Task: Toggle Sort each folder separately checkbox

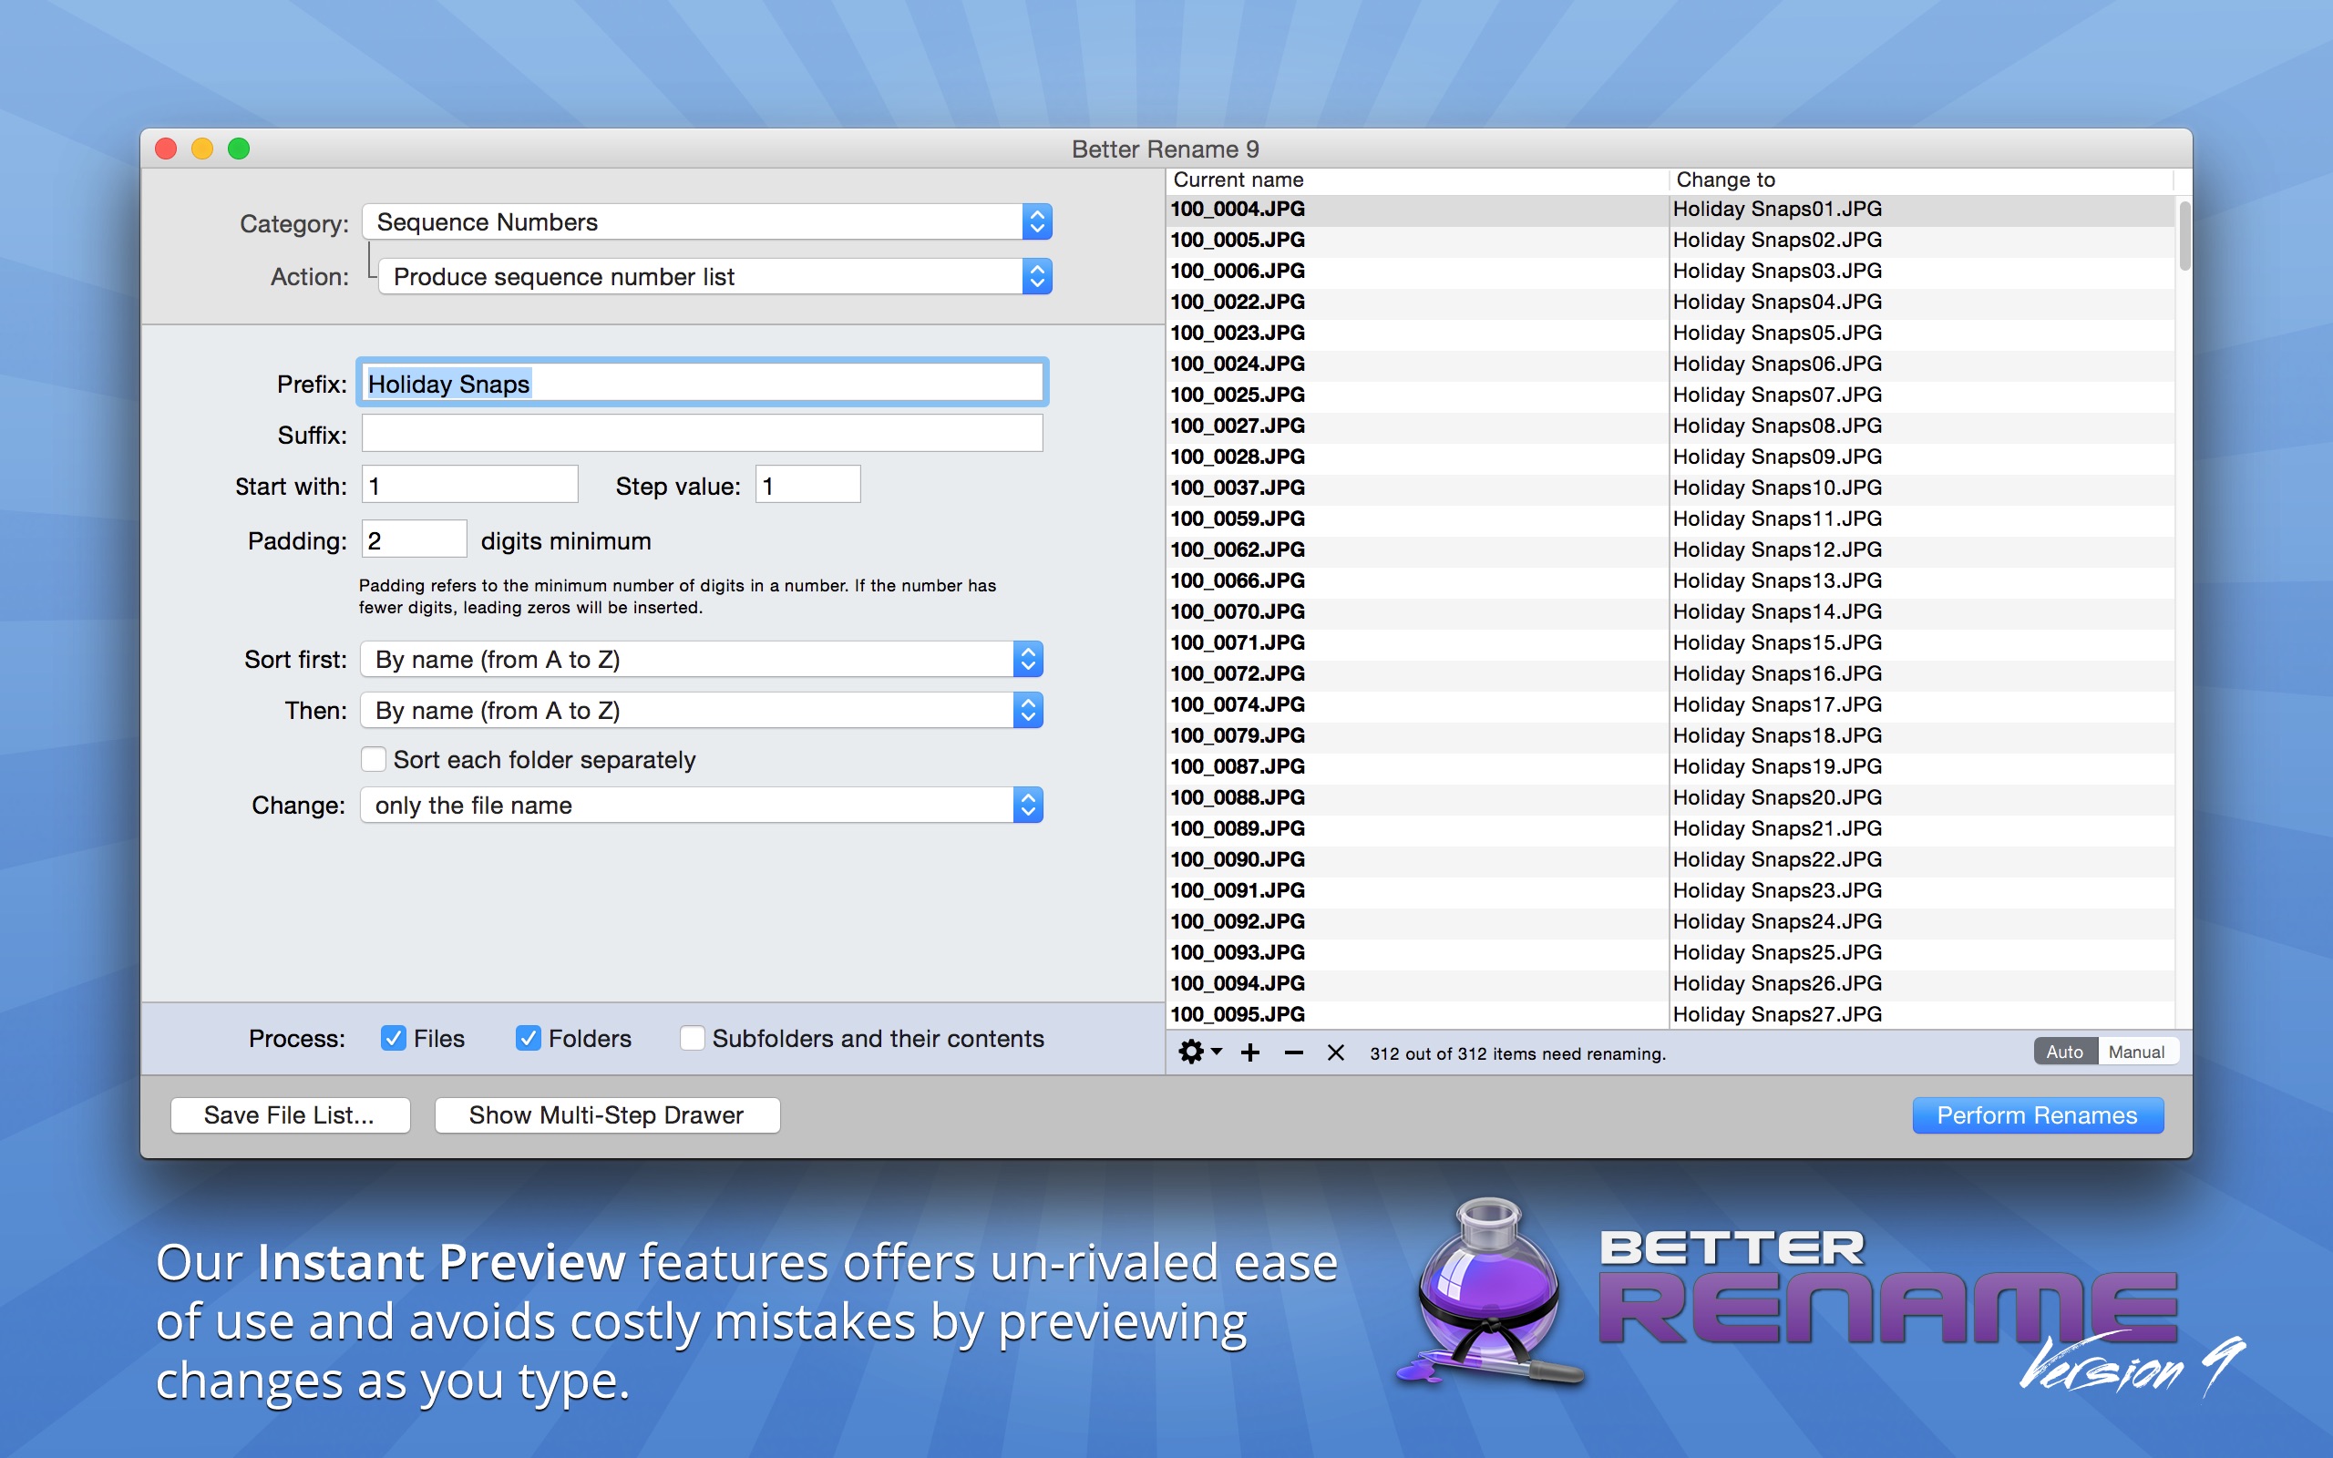Action: (374, 760)
